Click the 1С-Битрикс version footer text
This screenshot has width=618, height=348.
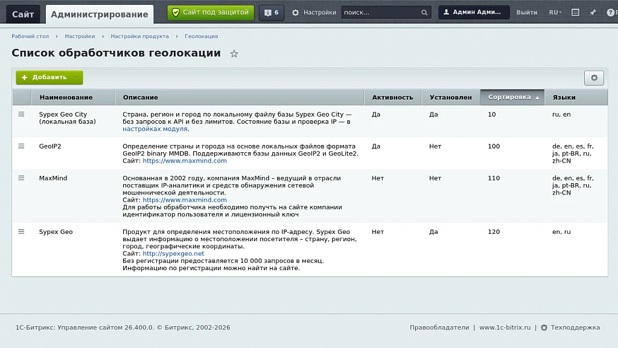[x=123, y=327]
